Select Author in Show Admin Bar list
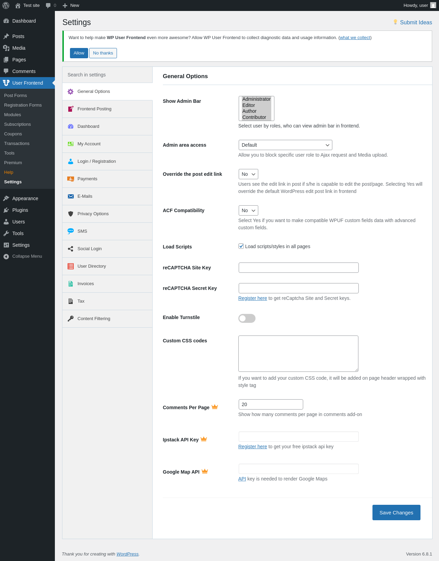439x561 pixels. tap(257, 111)
